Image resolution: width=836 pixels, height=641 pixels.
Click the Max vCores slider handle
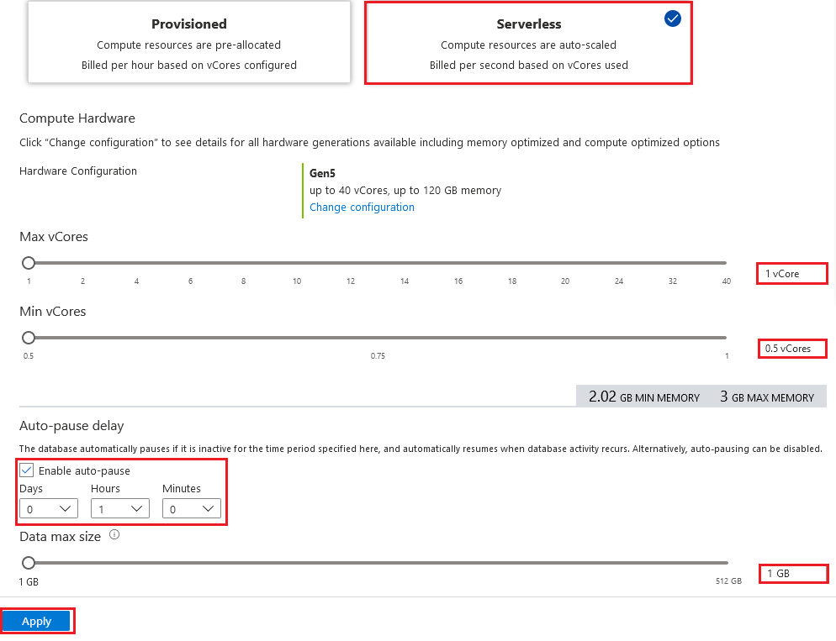coord(29,262)
